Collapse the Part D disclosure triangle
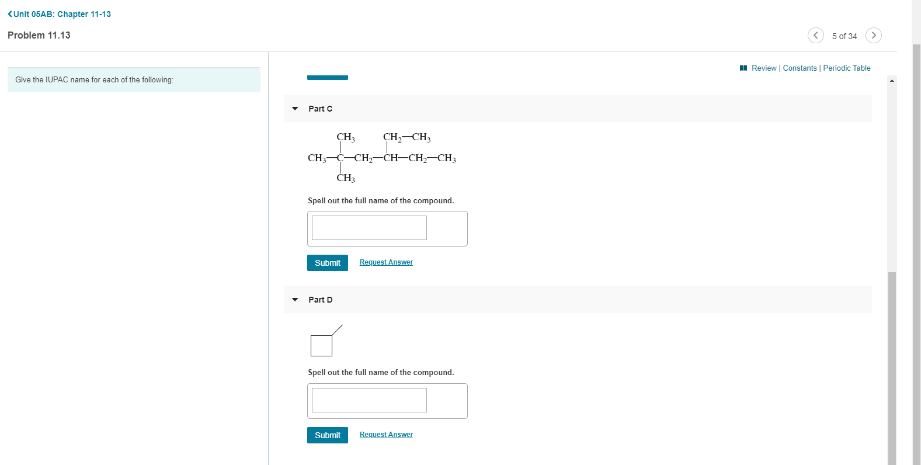 tap(295, 299)
